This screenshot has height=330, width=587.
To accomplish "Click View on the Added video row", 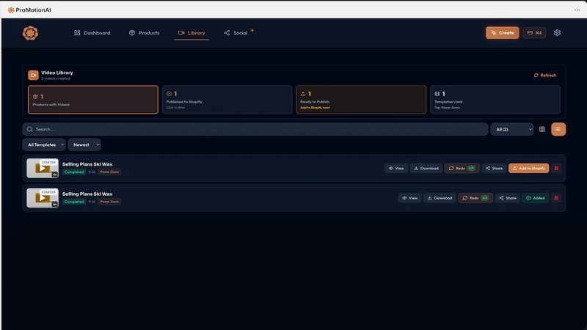I will pyautogui.click(x=409, y=198).
